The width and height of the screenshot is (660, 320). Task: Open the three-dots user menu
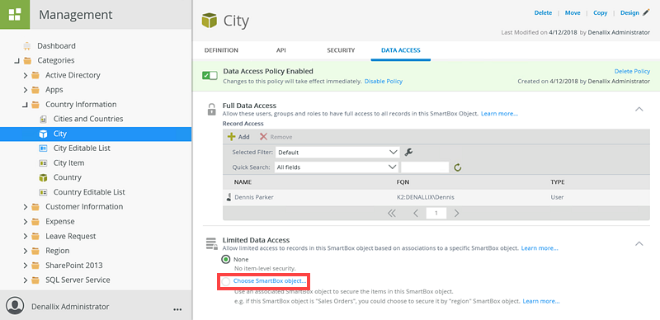click(177, 309)
